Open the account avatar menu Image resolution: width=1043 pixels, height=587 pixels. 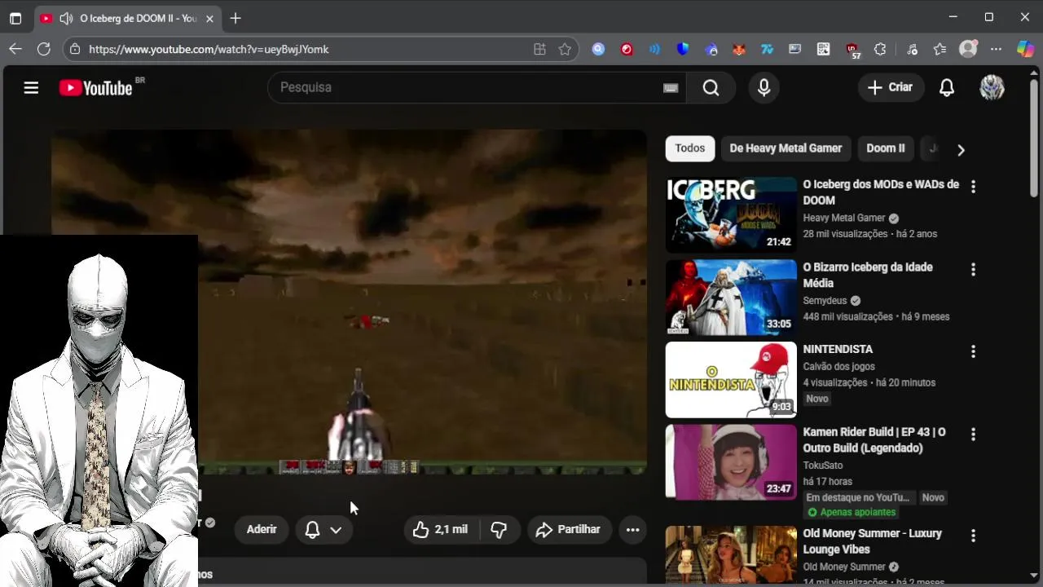[x=992, y=87]
